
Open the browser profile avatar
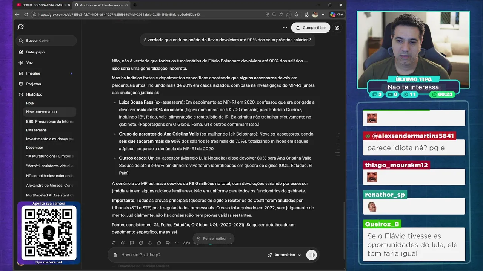point(315,15)
